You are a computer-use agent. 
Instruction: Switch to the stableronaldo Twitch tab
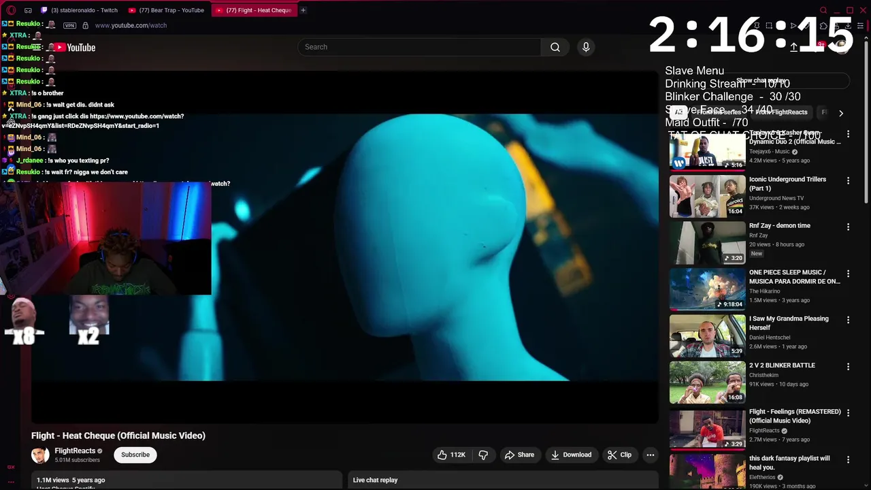point(80,10)
